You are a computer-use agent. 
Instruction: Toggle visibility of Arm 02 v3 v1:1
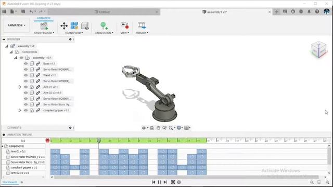[26, 93]
